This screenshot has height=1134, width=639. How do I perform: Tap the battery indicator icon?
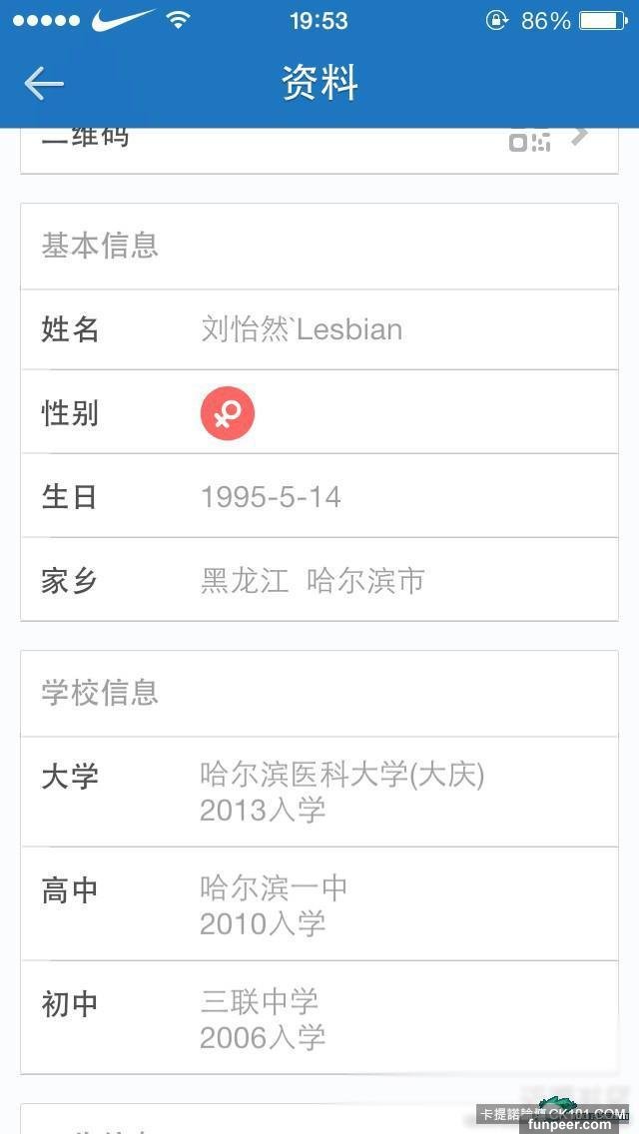click(x=603, y=20)
